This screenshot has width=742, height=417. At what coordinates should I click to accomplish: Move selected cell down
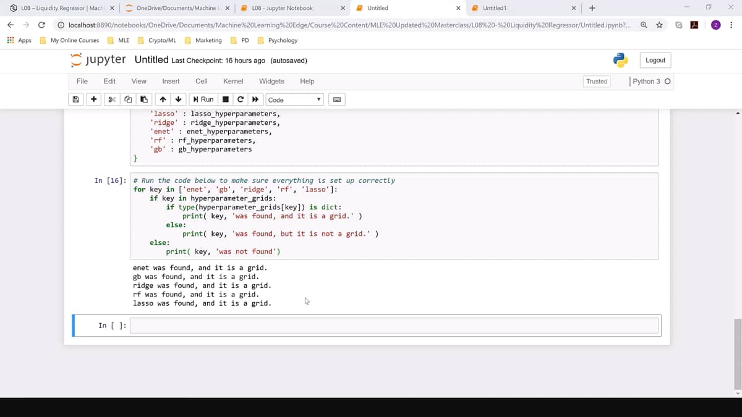pyautogui.click(x=178, y=99)
